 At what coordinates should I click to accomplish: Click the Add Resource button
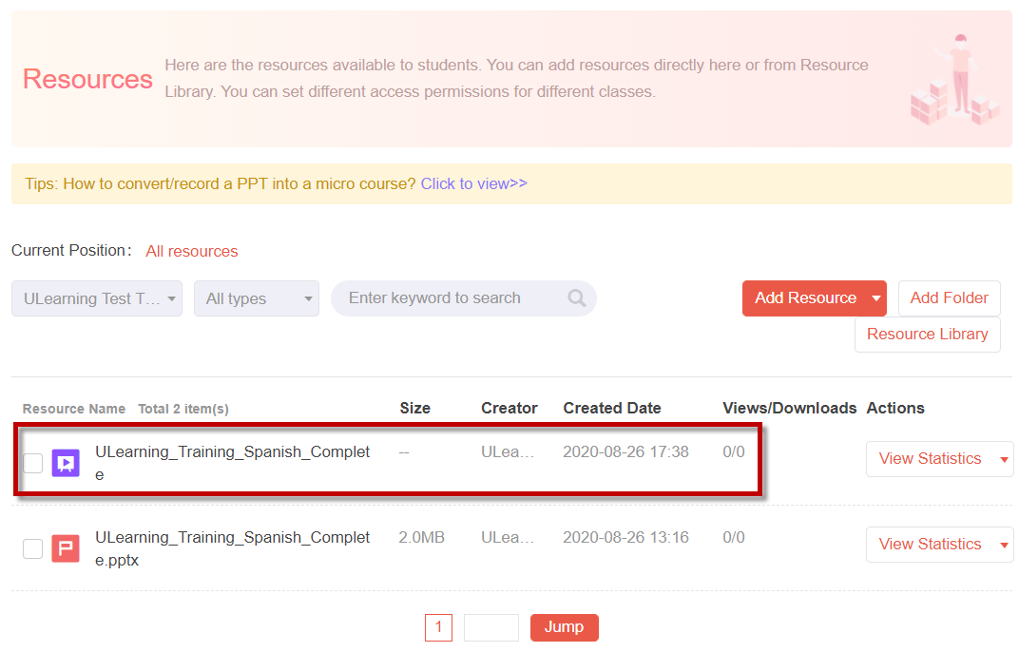click(805, 298)
